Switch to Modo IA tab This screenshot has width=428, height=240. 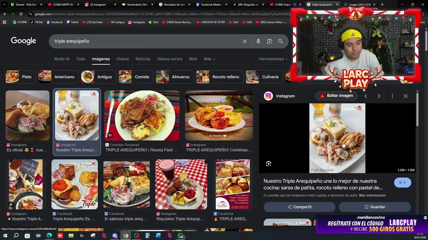pyautogui.click(x=62, y=59)
